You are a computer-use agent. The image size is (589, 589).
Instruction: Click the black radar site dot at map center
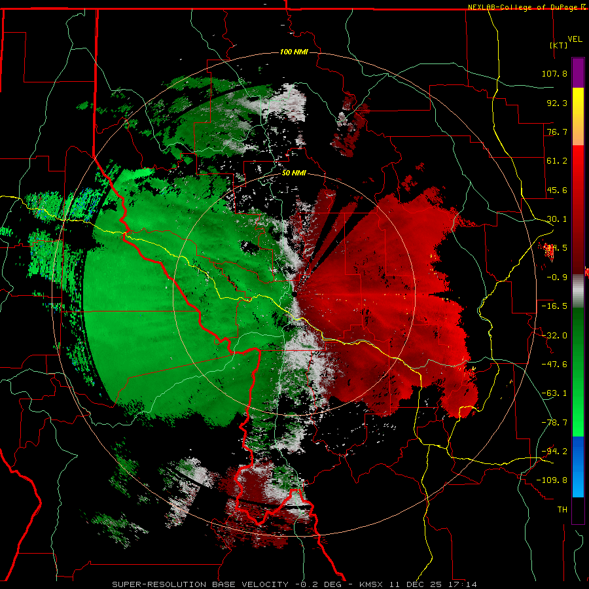(x=294, y=294)
